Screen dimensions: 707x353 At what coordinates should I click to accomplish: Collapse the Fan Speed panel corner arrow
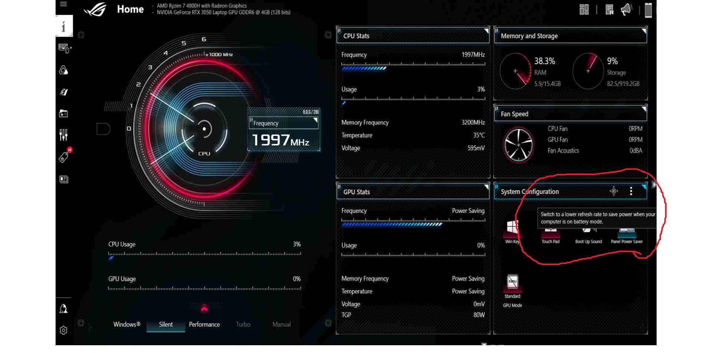(644, 109)
